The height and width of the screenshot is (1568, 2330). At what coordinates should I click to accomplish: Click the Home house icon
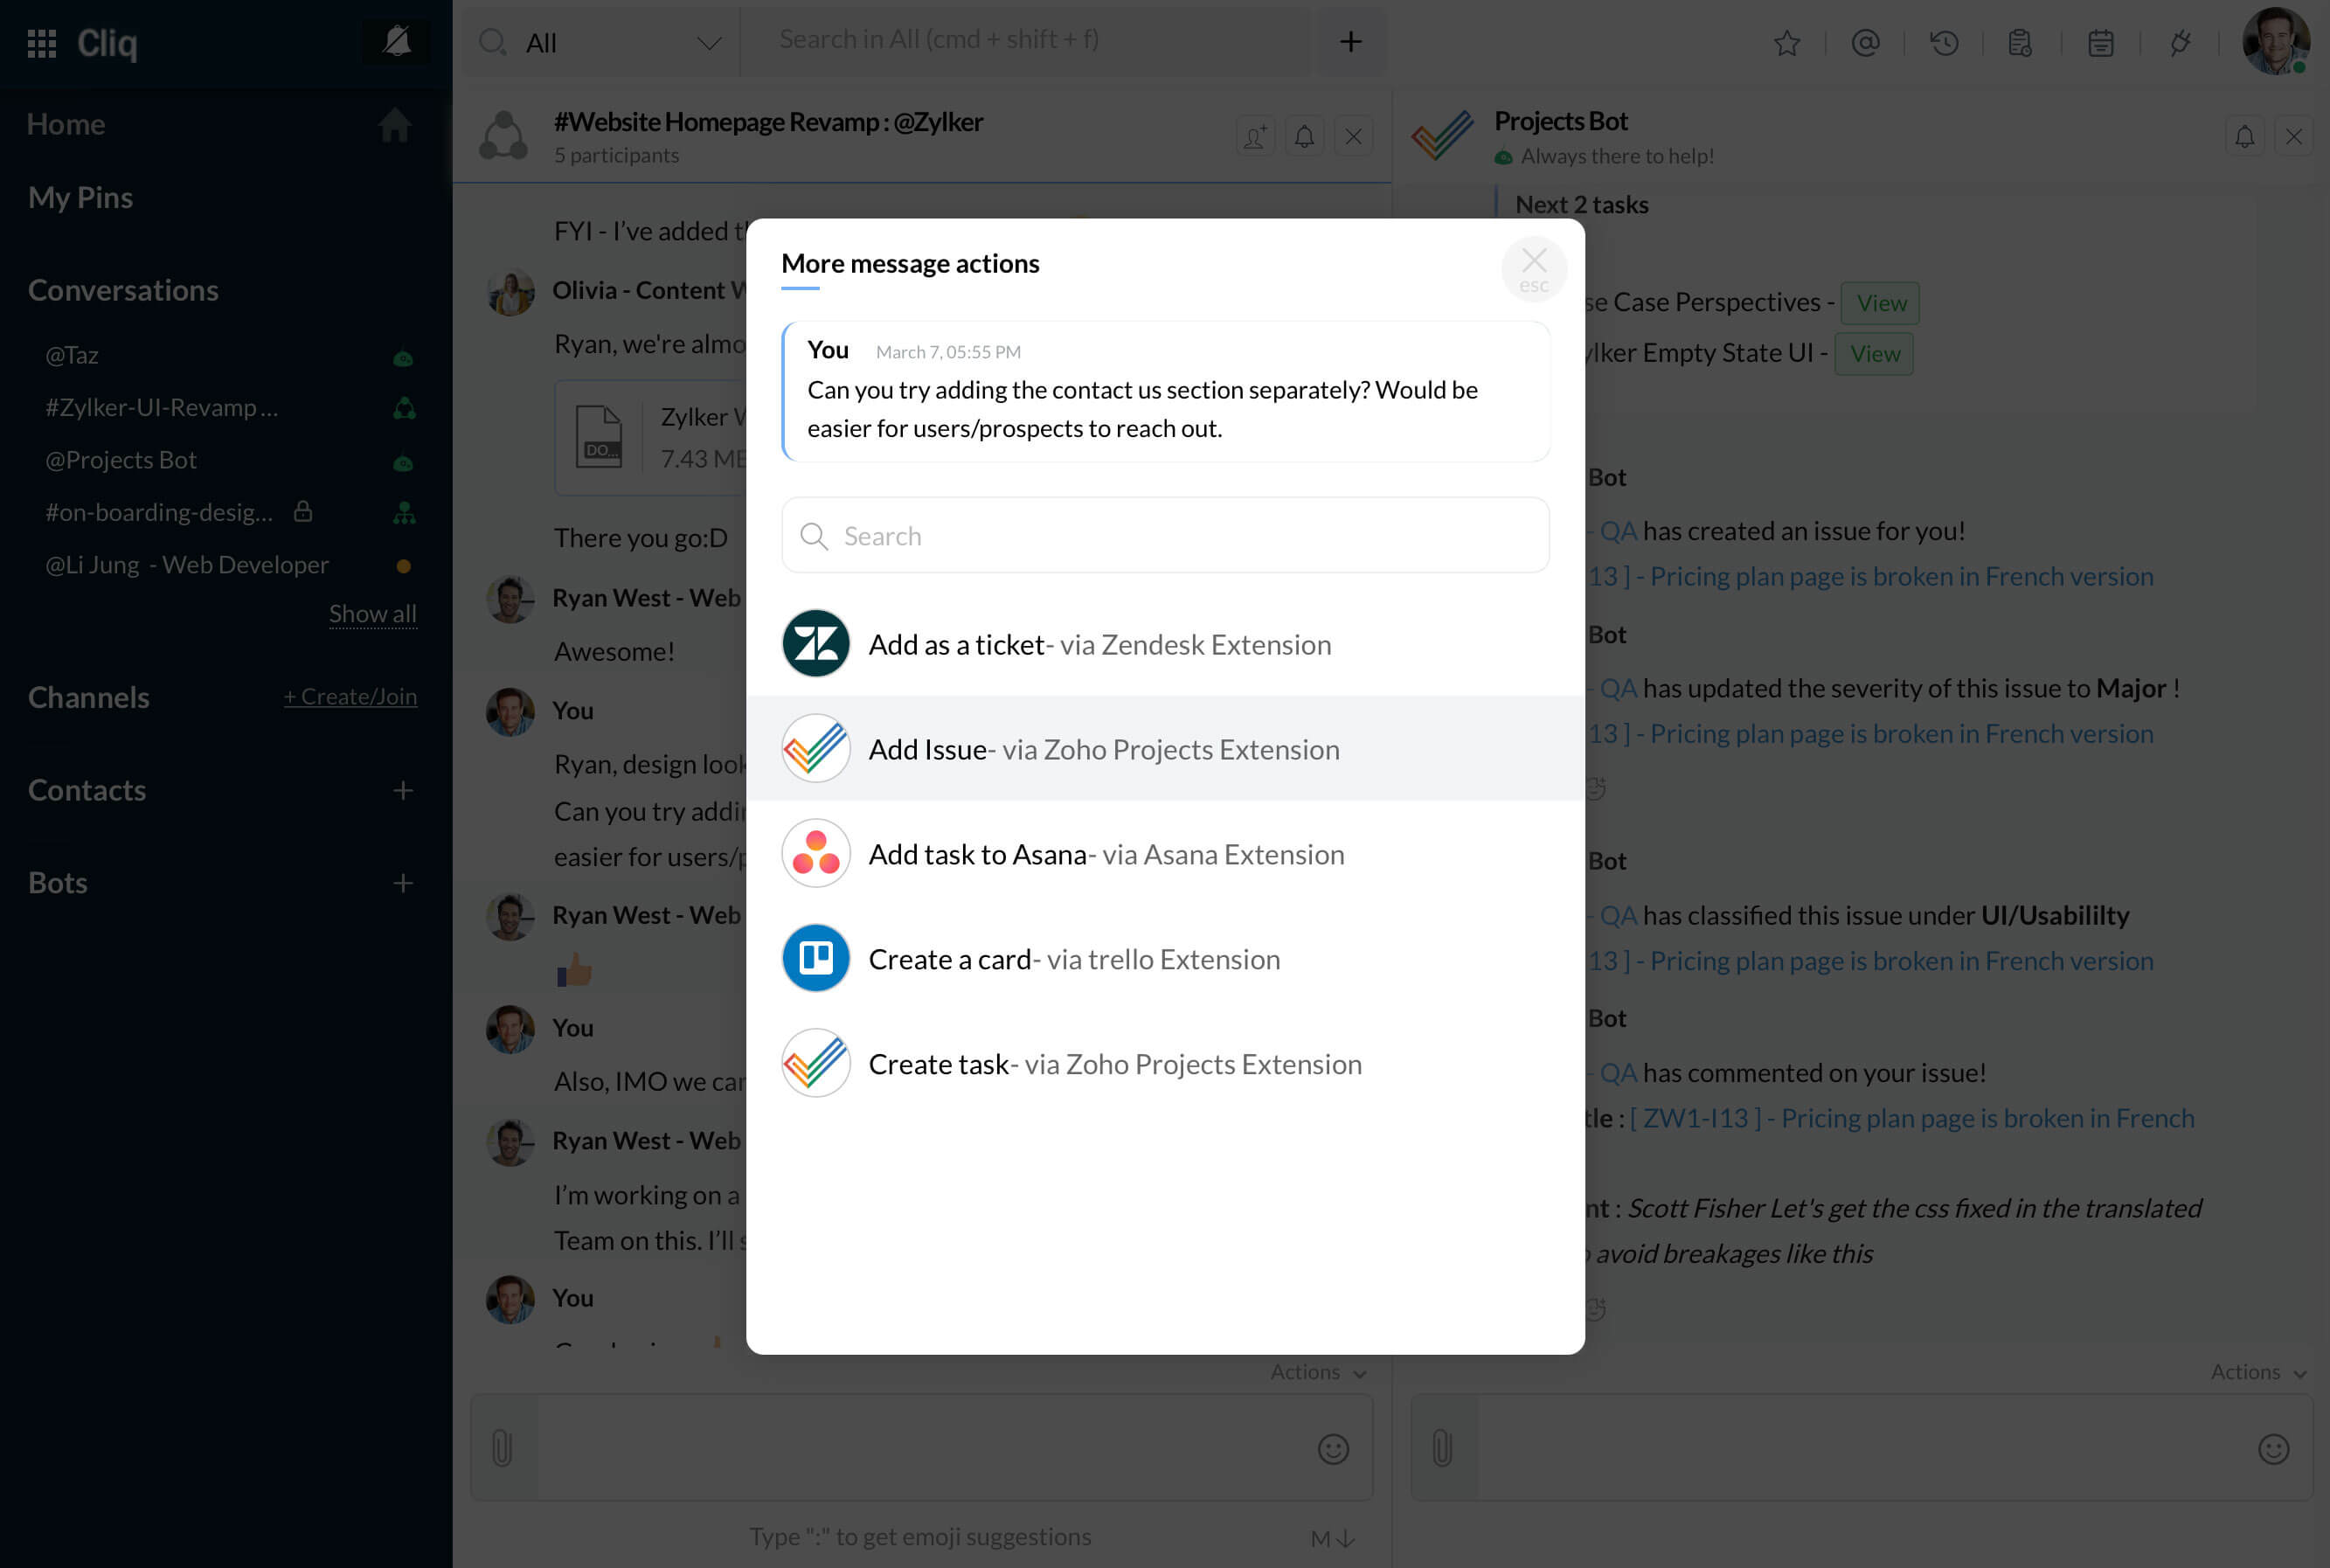[394, 124]
